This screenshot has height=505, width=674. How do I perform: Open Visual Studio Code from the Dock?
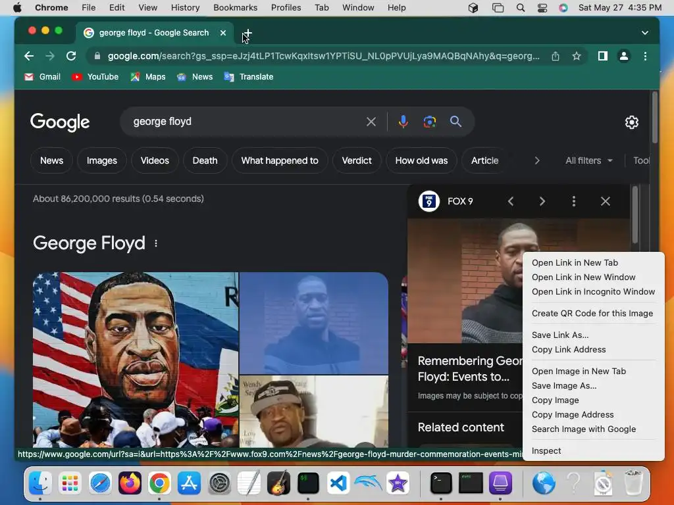(x=338, y=483)
